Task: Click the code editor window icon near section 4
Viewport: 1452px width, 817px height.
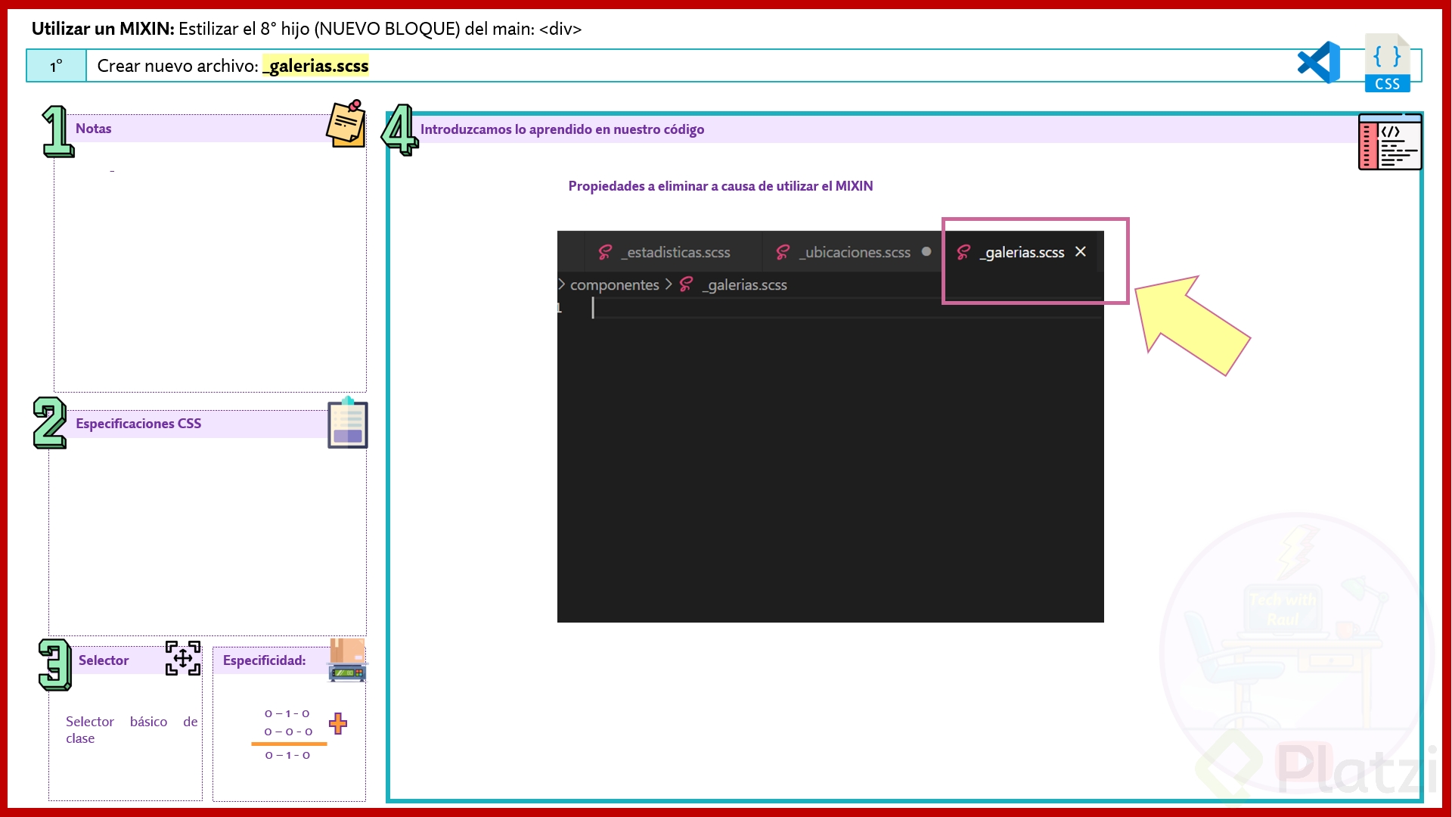Action: [1390, 142]
